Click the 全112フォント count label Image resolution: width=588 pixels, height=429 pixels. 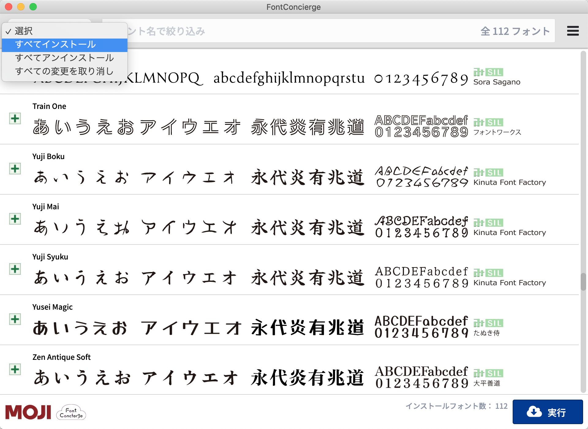tap(514, 31)
